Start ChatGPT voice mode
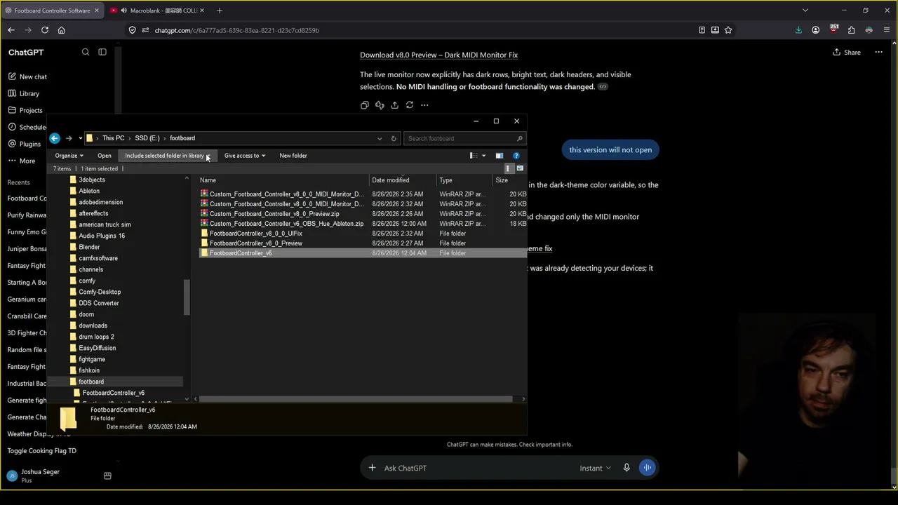This screenshot has height=505, width=898. tap(648, 468)
